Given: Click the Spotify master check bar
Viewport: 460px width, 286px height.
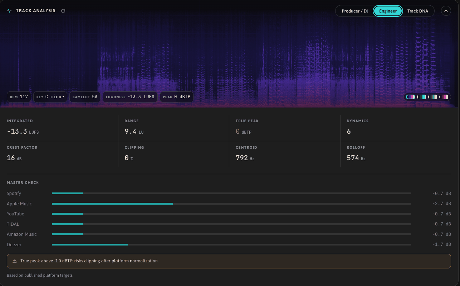Looking at the screenshot, I should tap(231, 194).
